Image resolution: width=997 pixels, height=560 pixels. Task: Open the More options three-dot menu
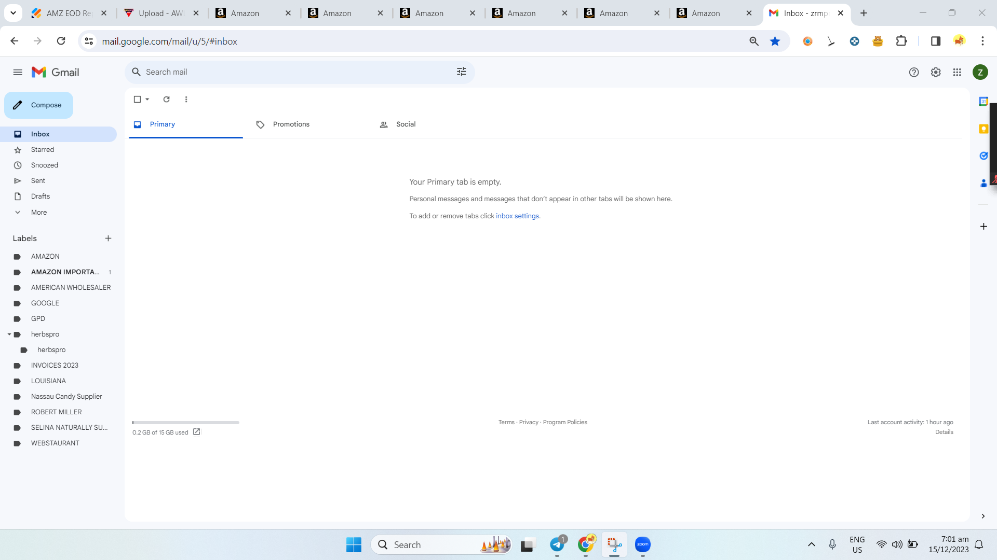(x=186, y=99)
